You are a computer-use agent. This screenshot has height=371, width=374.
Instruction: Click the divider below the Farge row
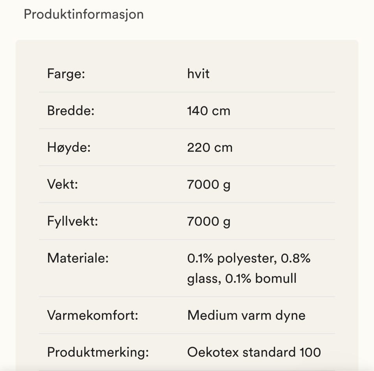(187, 92)
